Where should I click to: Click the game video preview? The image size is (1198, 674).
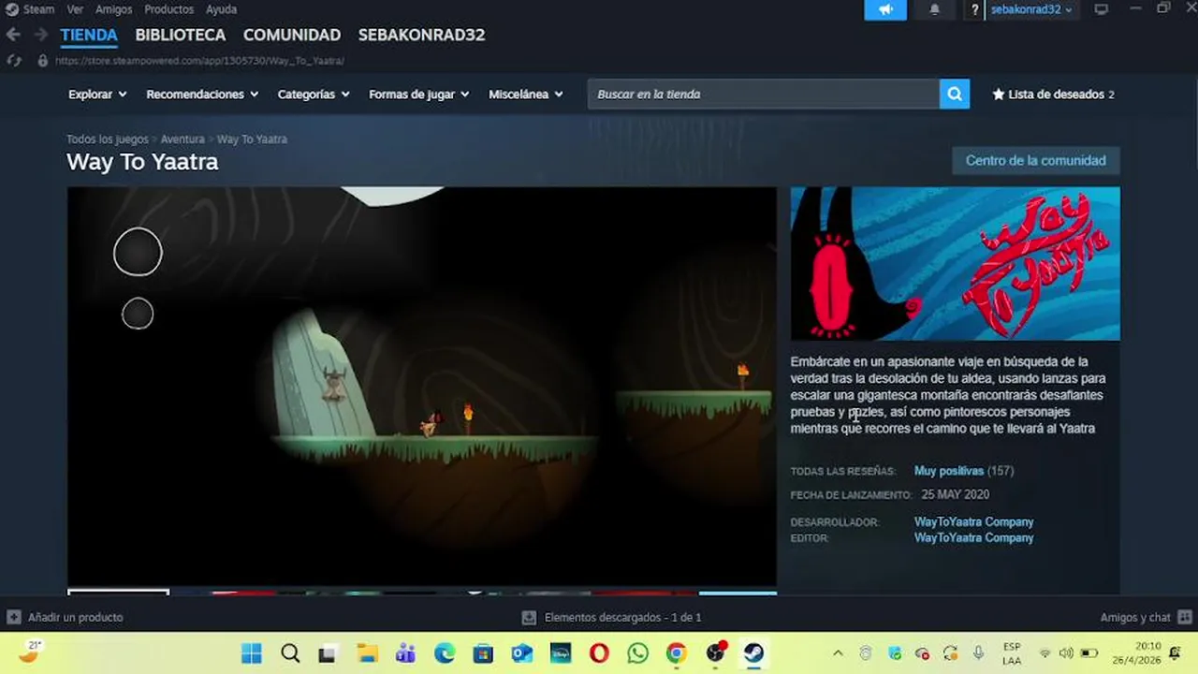[x=422, y=386]
